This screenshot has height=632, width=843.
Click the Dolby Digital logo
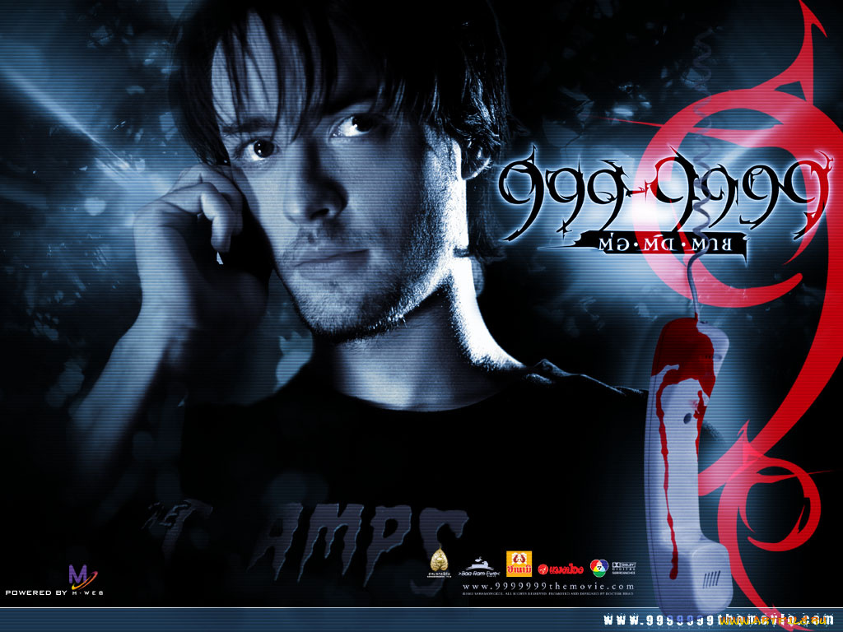coord(622,565)
